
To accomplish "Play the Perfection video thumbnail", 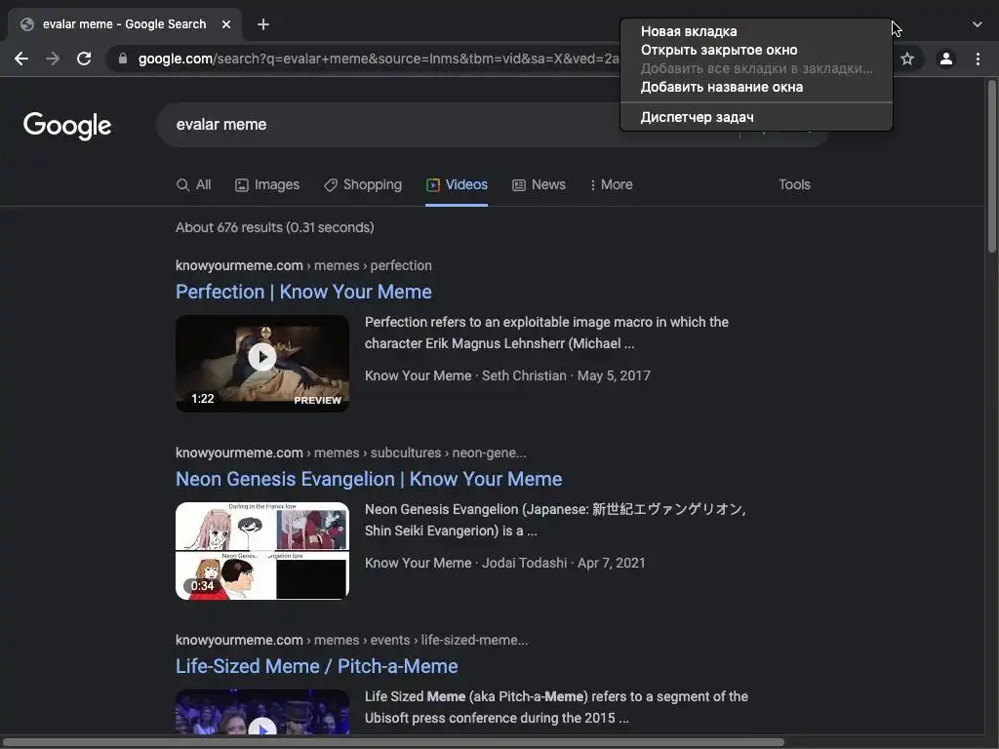I will click(262, 364).
